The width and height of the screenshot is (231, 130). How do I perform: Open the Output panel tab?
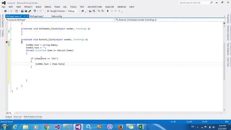coord(8,117)
